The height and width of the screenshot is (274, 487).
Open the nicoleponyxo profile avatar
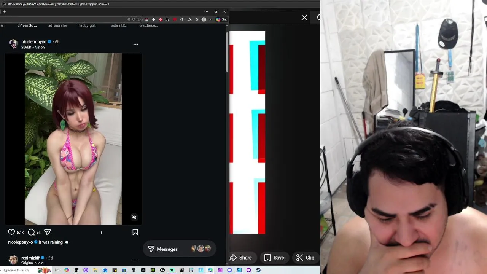(x=13, y=44)
